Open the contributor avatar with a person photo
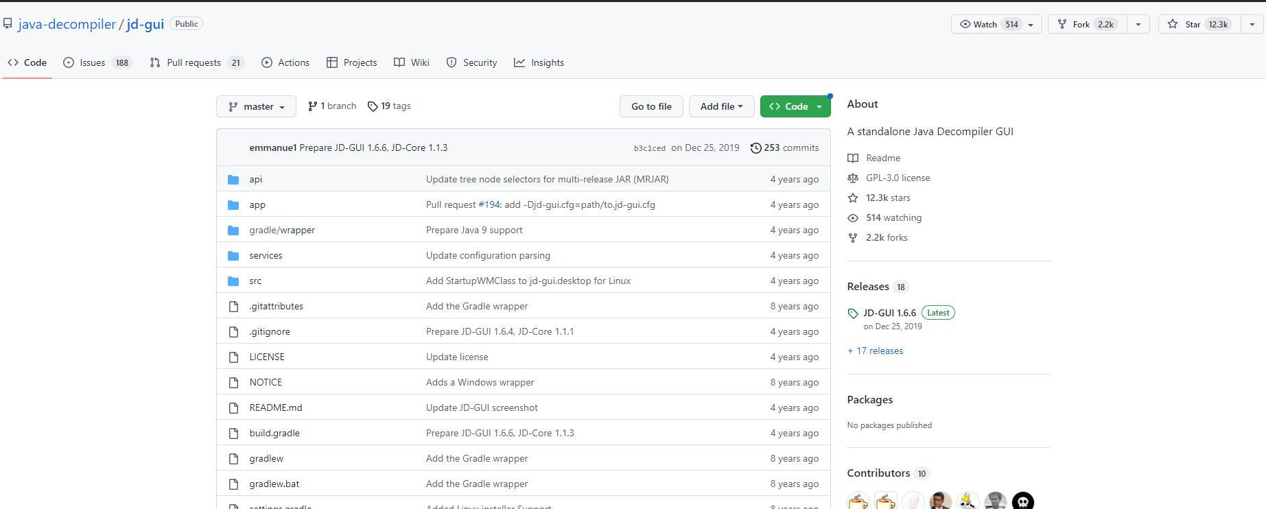 pos(941,502)
